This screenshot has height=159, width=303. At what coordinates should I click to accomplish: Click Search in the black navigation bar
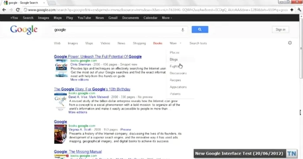click(28, 18)
